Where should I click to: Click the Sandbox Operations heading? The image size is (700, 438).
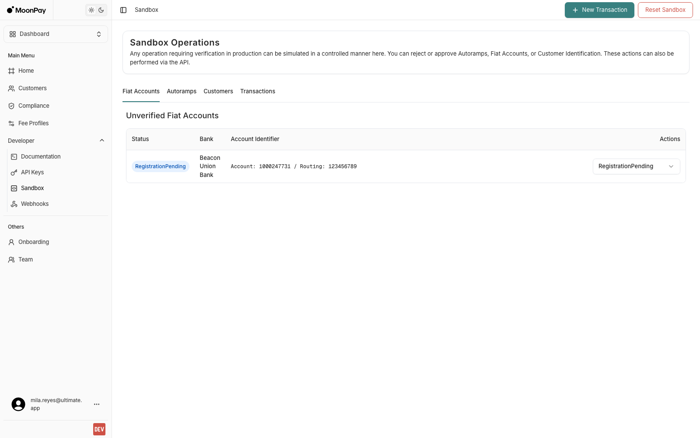[175, 42]
